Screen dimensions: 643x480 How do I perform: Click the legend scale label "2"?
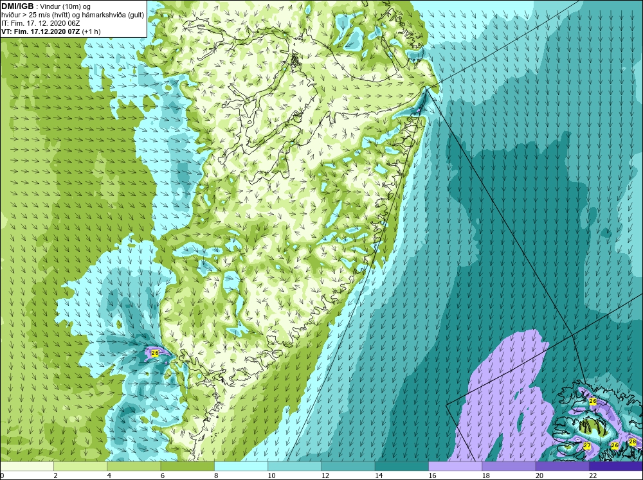[x=55, y=476]
